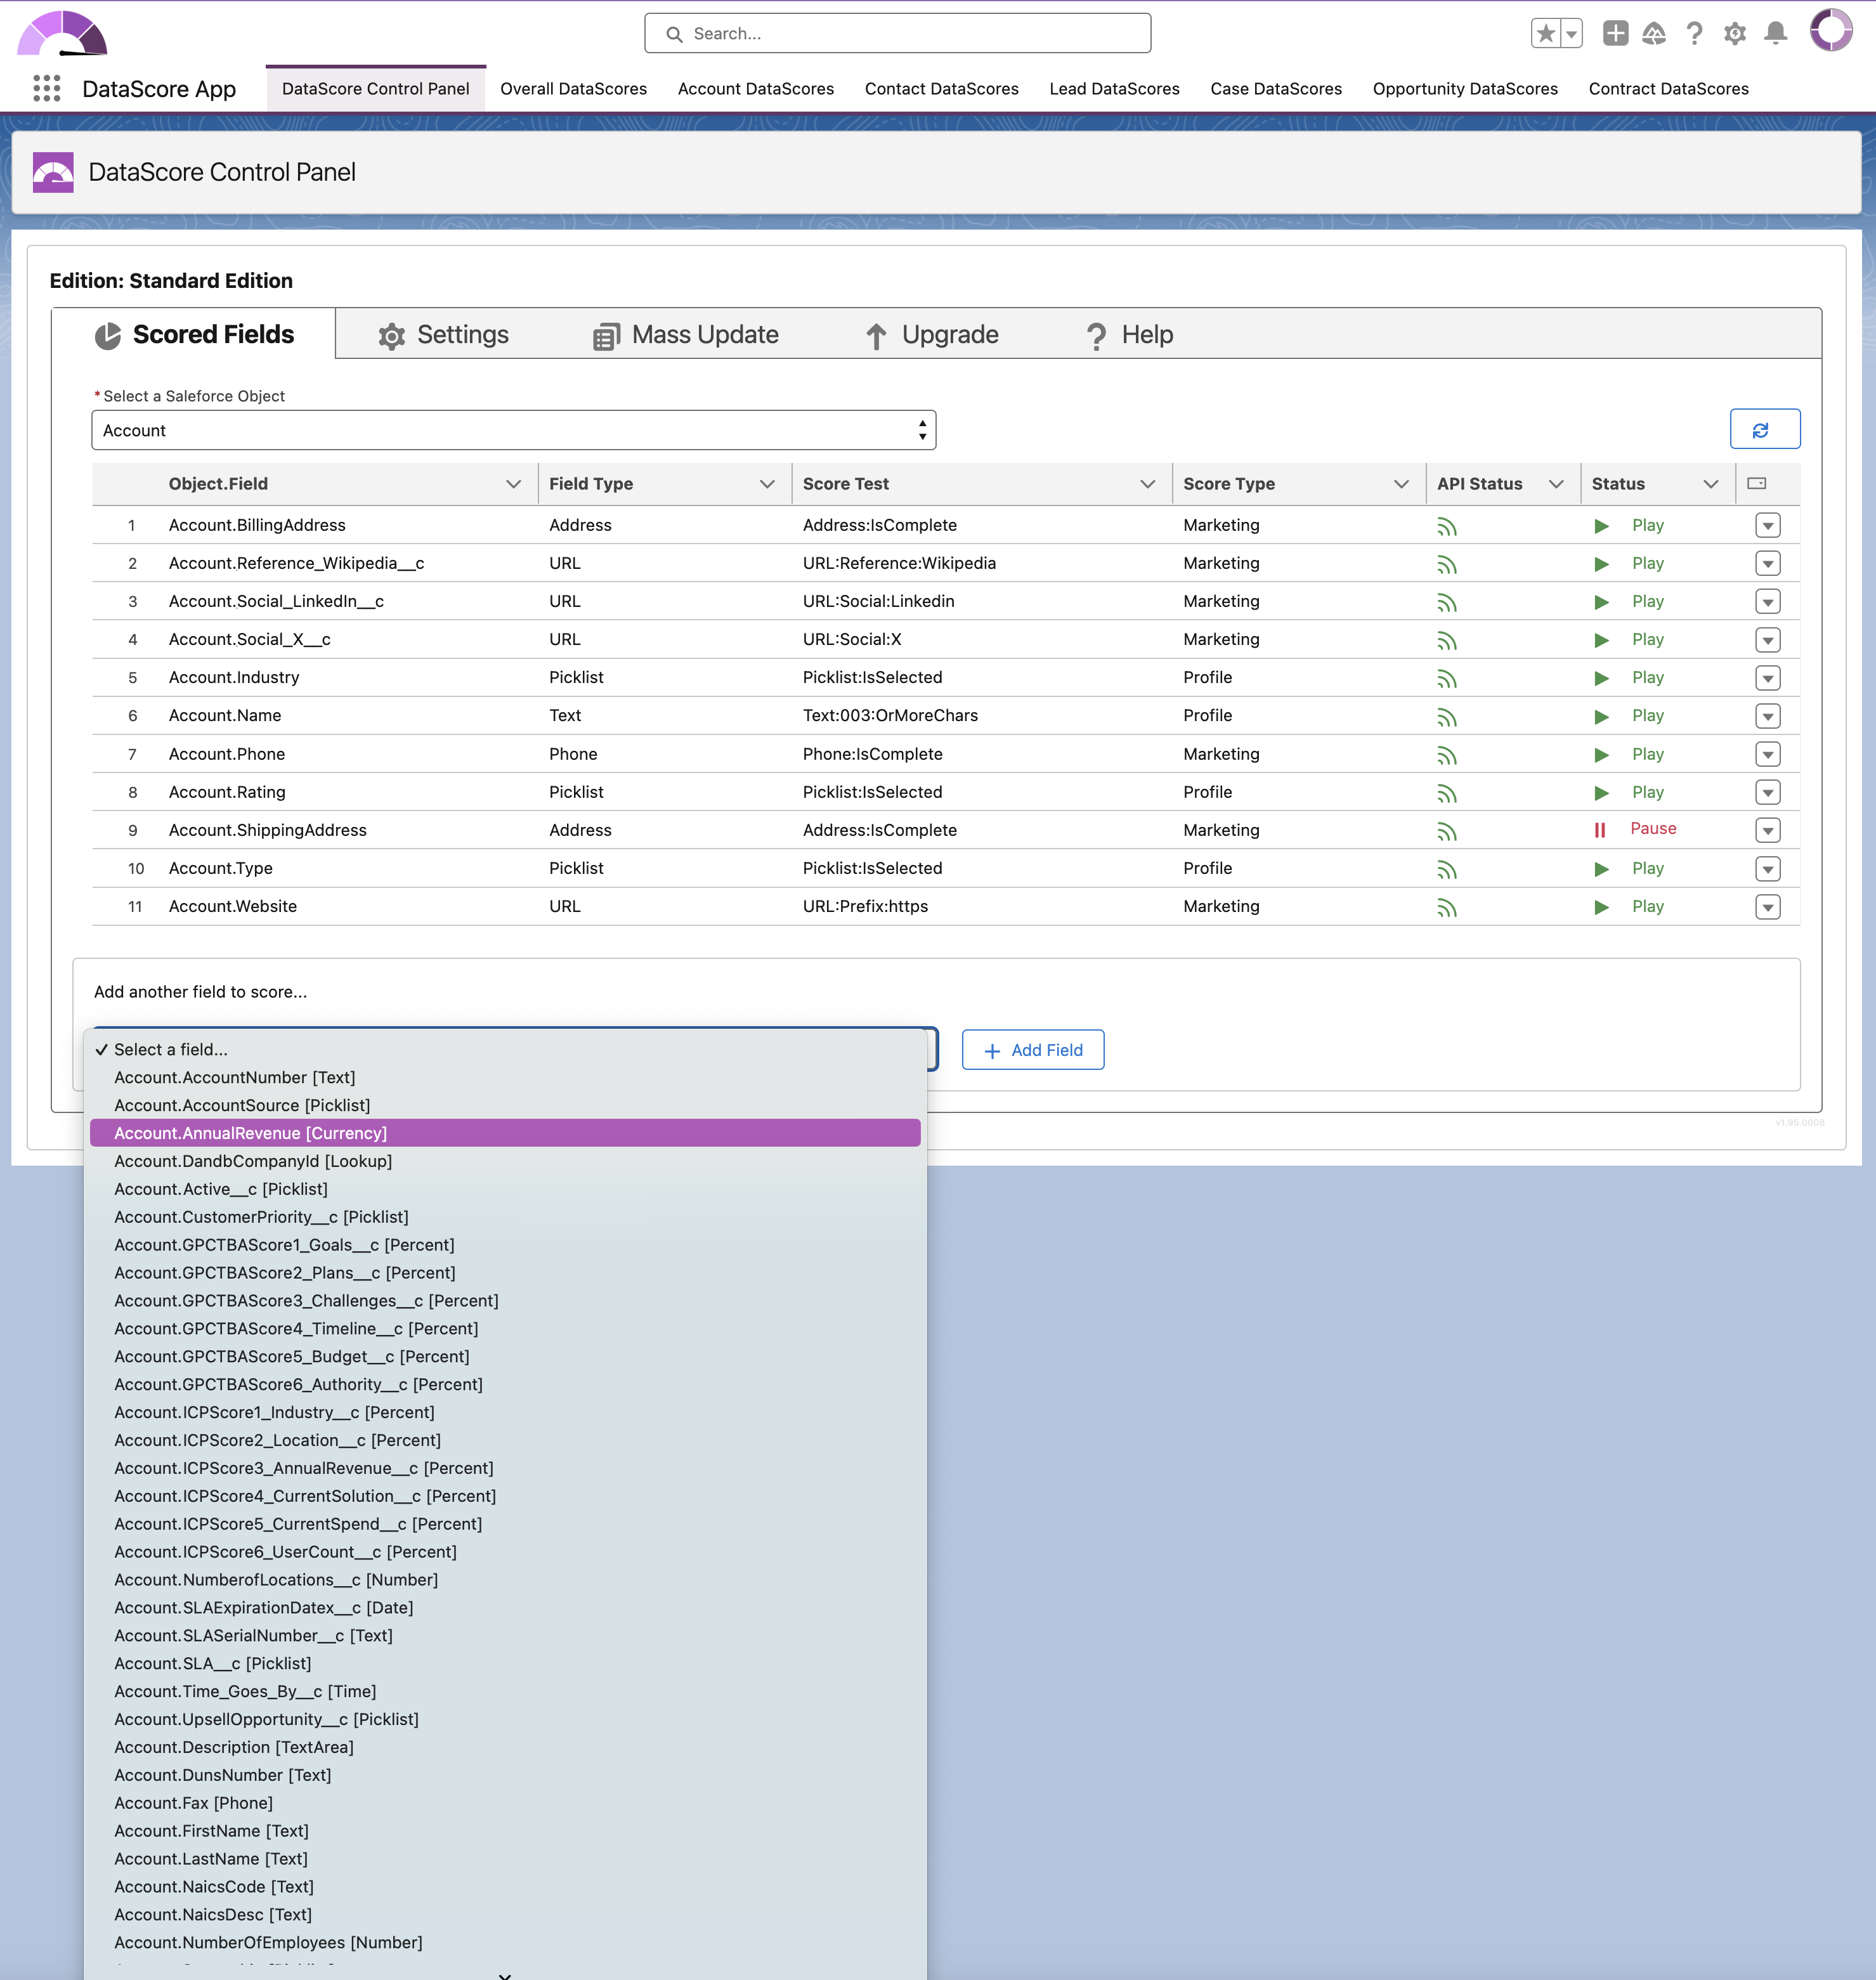Switch to the Scored Fields tab
The image size is (1876, 1980).
pyautogui.click(x=194, y=334)
